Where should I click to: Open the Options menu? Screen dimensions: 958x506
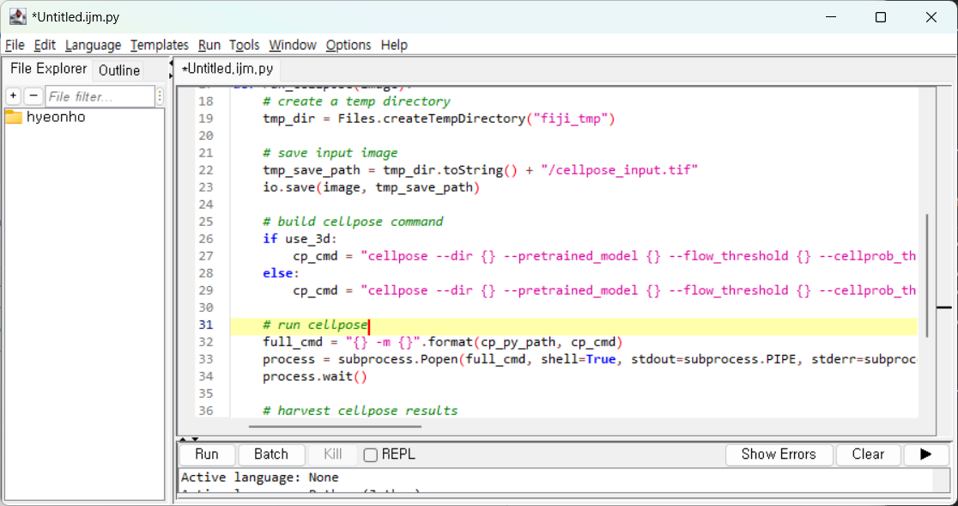[349, 46]
